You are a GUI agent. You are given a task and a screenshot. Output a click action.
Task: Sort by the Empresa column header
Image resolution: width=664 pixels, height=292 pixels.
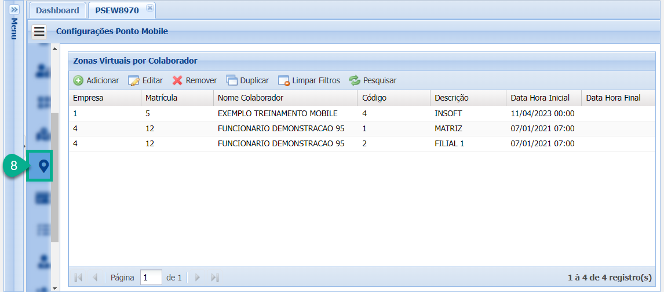pyautogui.click(x=105, y=98)
